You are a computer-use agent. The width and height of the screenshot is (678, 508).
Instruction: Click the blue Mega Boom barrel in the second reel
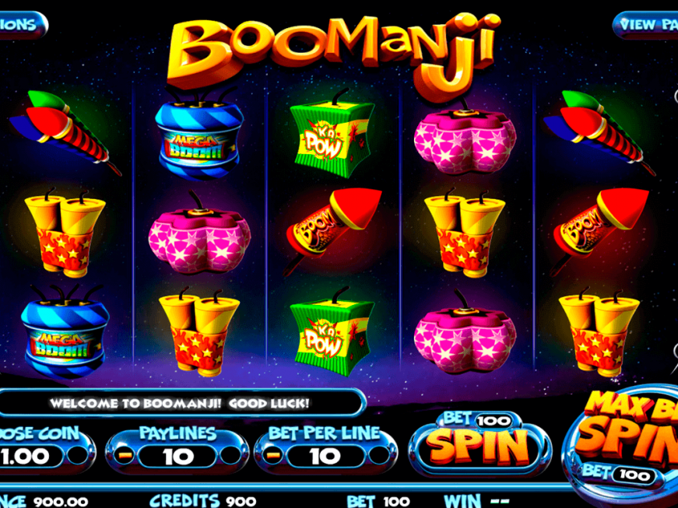(198, 138)
